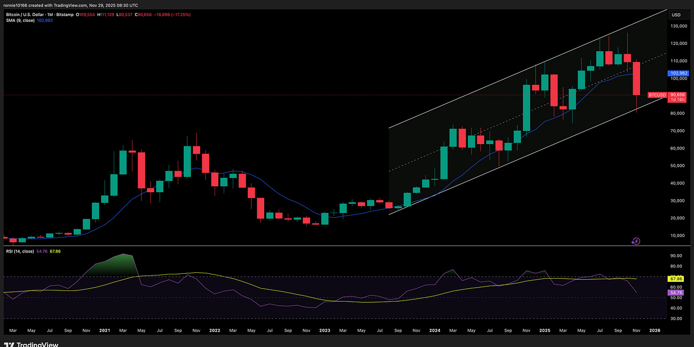This screenshot has width=694, height=347.
Task: Click the lightning bolt quick-trade icon
Action: tap(636, 241)
